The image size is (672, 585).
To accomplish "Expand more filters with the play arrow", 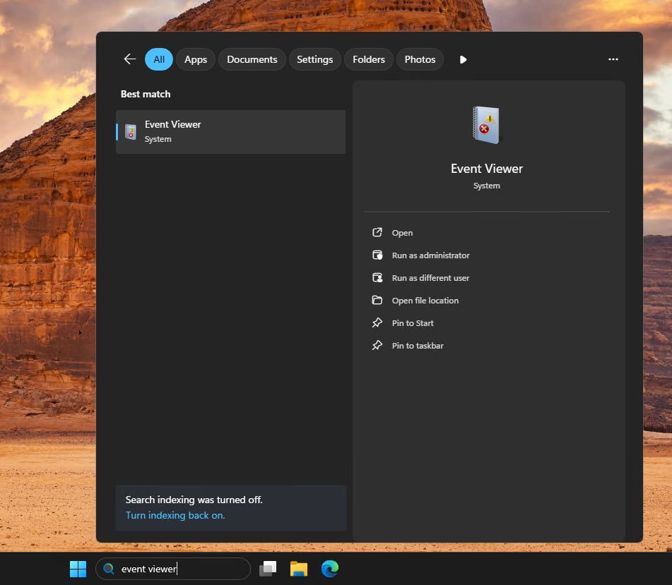I will (463, 59).
